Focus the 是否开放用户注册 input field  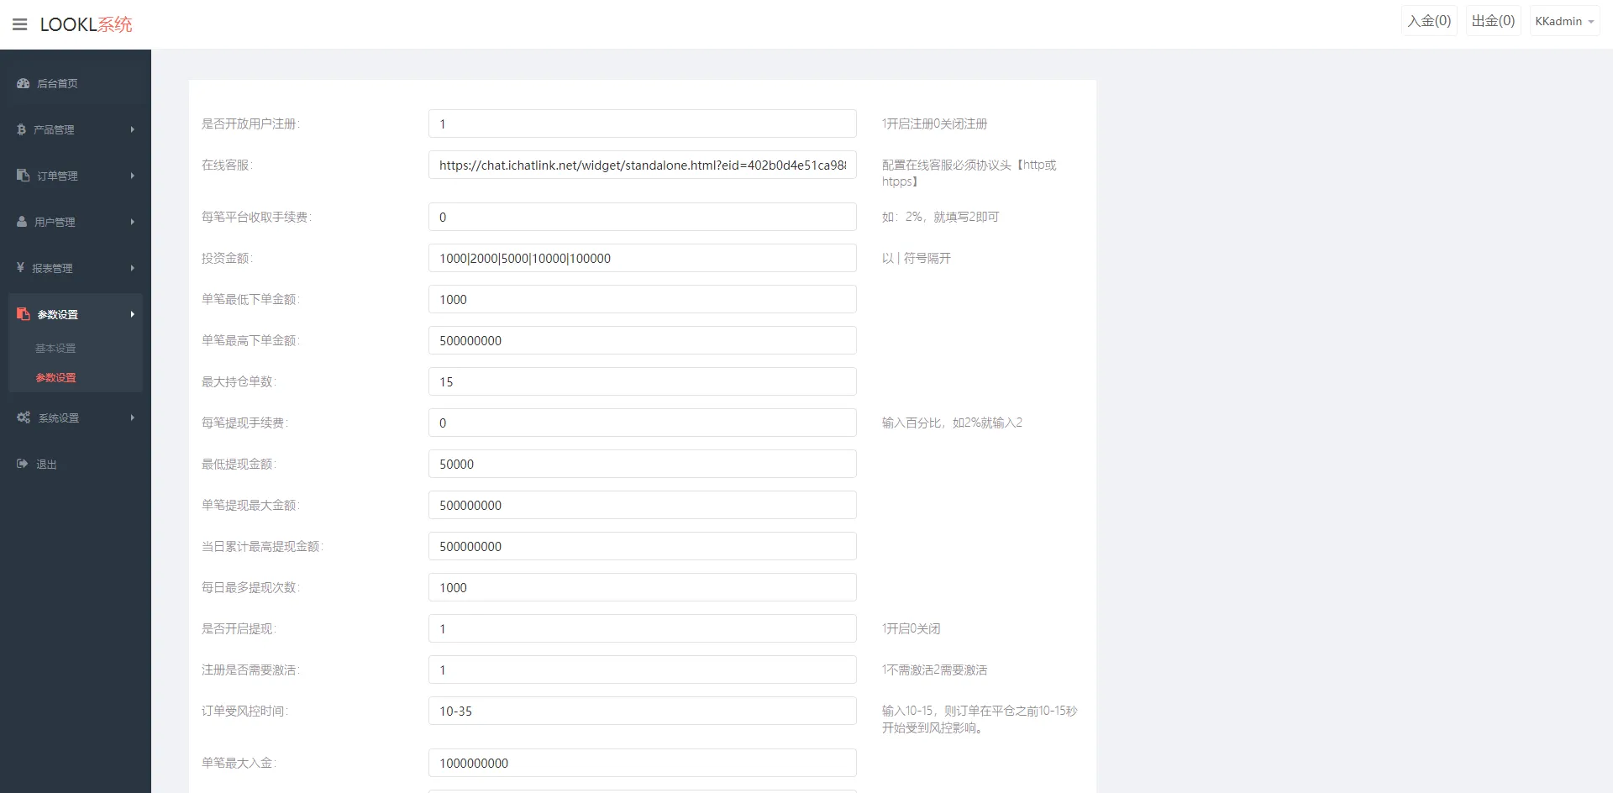[642, 123]
